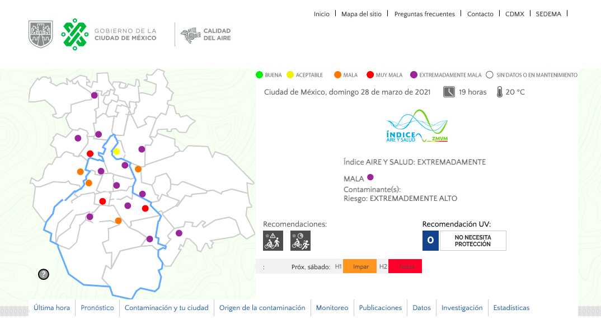This screenshot has height=319, width=601.
Task: Go to the Monitoreo section
Action: 332,308
